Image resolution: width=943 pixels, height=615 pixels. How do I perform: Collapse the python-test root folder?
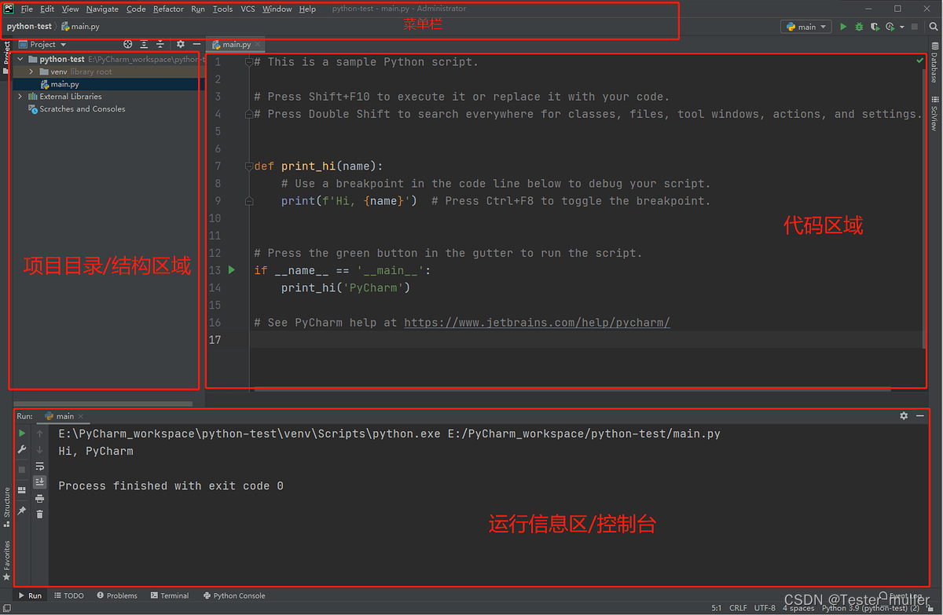20,59
